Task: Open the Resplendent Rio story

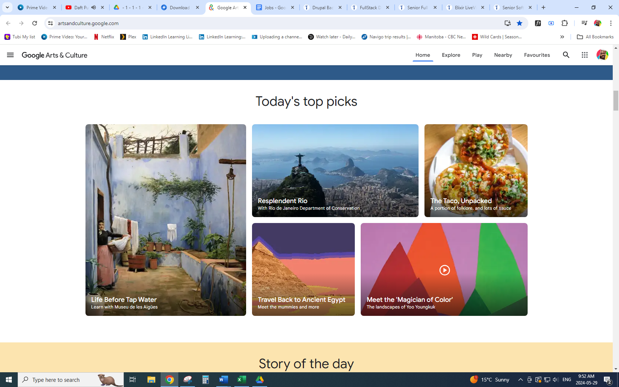Action: [335, 171]
